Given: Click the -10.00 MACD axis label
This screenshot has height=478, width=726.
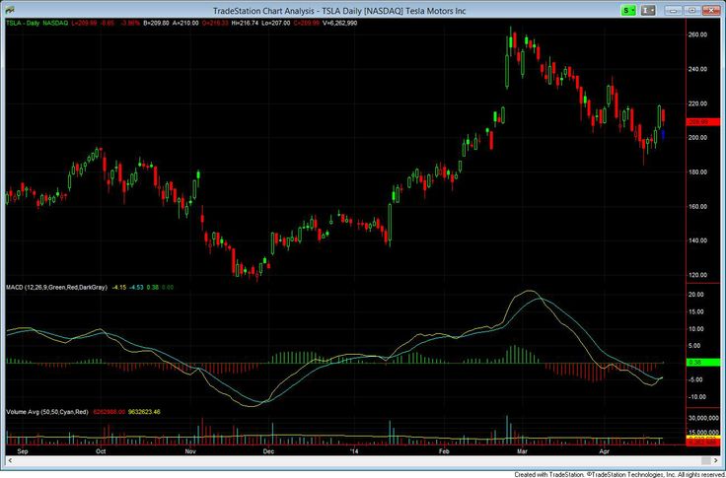Looking at the screenshot, I should pyautogui.click(x=696, y=397).
